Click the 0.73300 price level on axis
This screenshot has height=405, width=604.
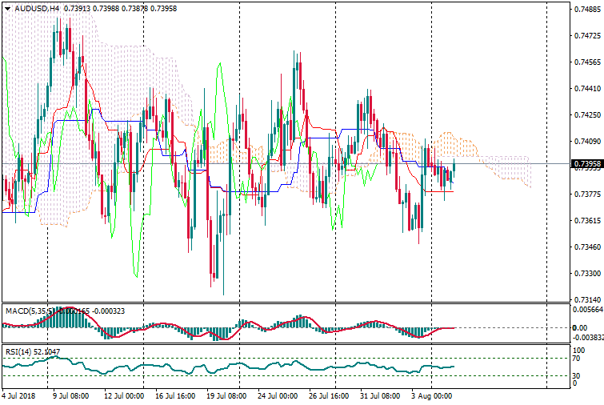(x=587, y=273)
